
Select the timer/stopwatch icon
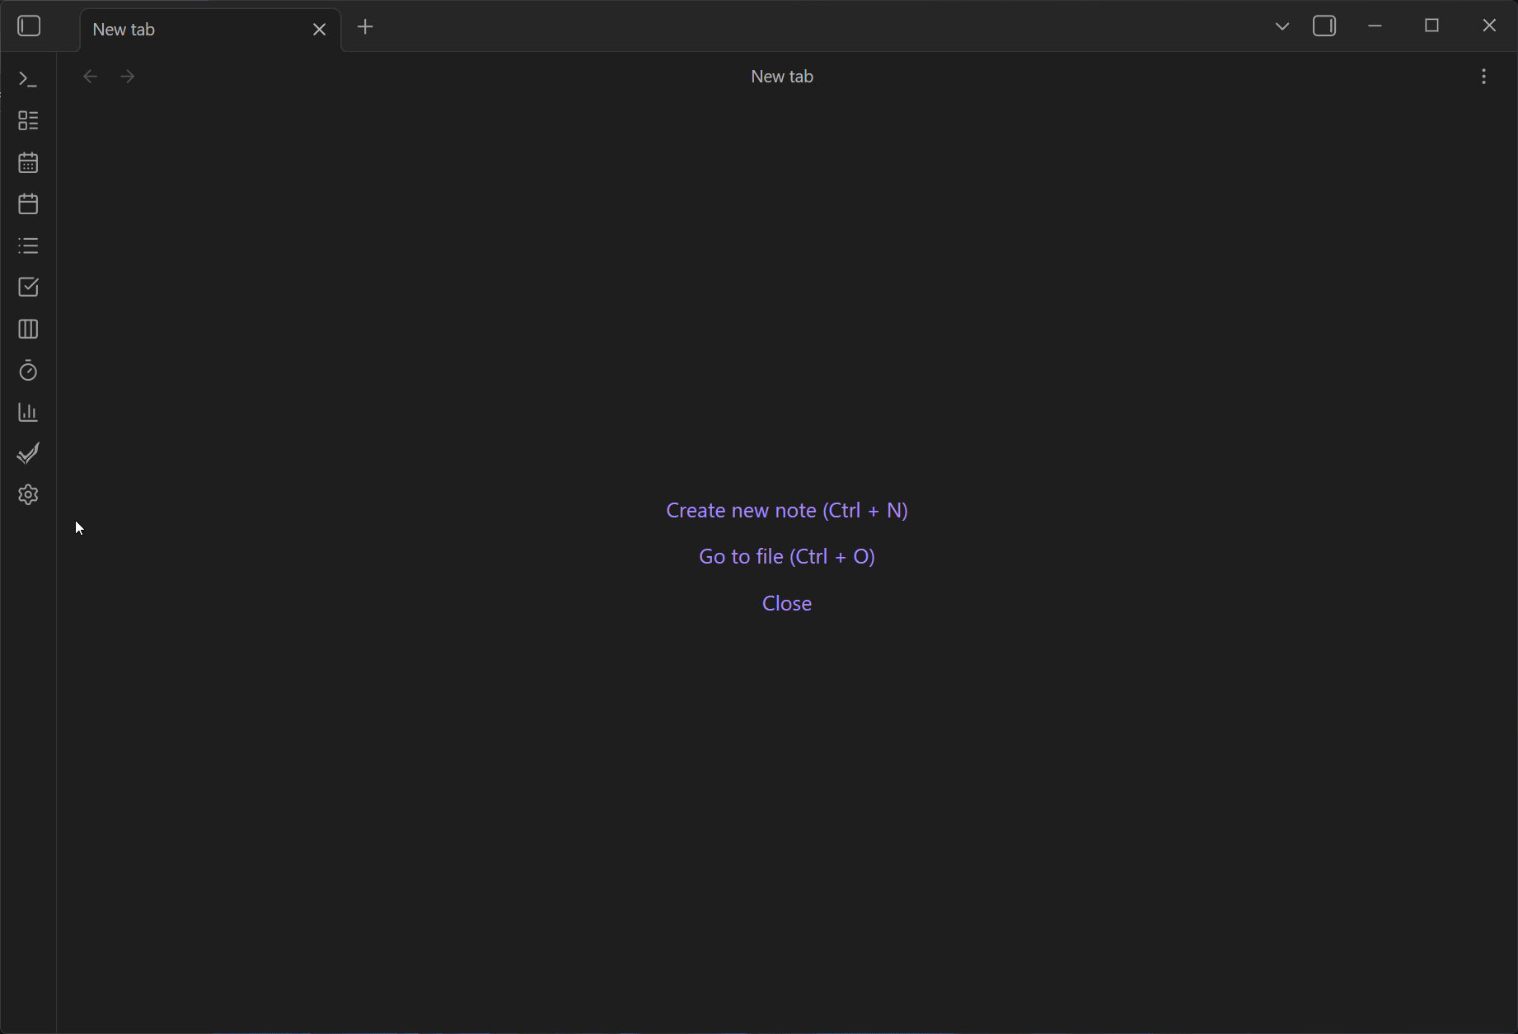[x=27, y=371]
